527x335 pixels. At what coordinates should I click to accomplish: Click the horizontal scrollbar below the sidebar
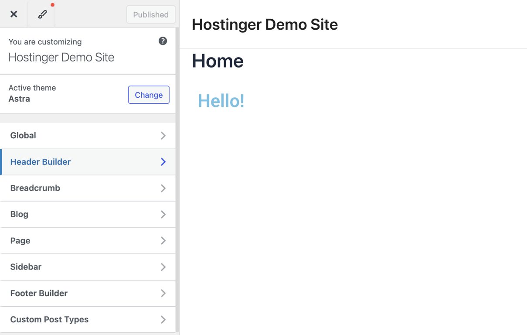point(87,333)
